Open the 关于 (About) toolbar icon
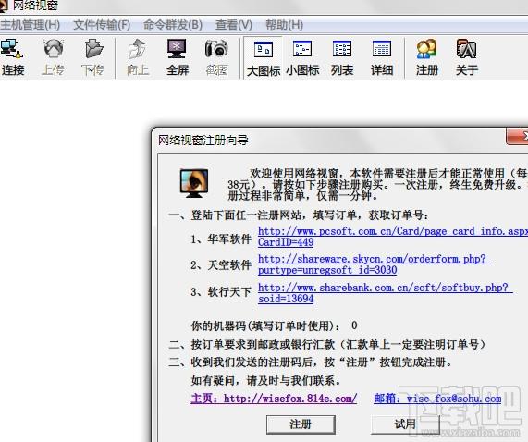The height and width of the screenshot is (442, 528). coord(466,57)
